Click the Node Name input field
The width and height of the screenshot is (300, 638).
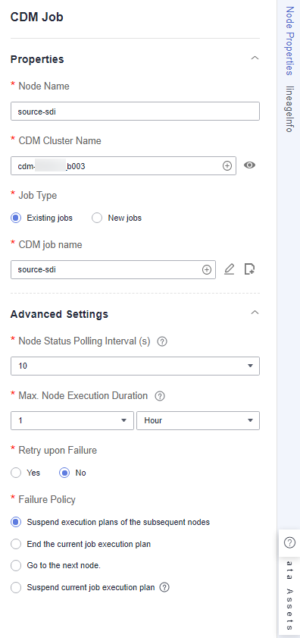[x=135, y=111]
